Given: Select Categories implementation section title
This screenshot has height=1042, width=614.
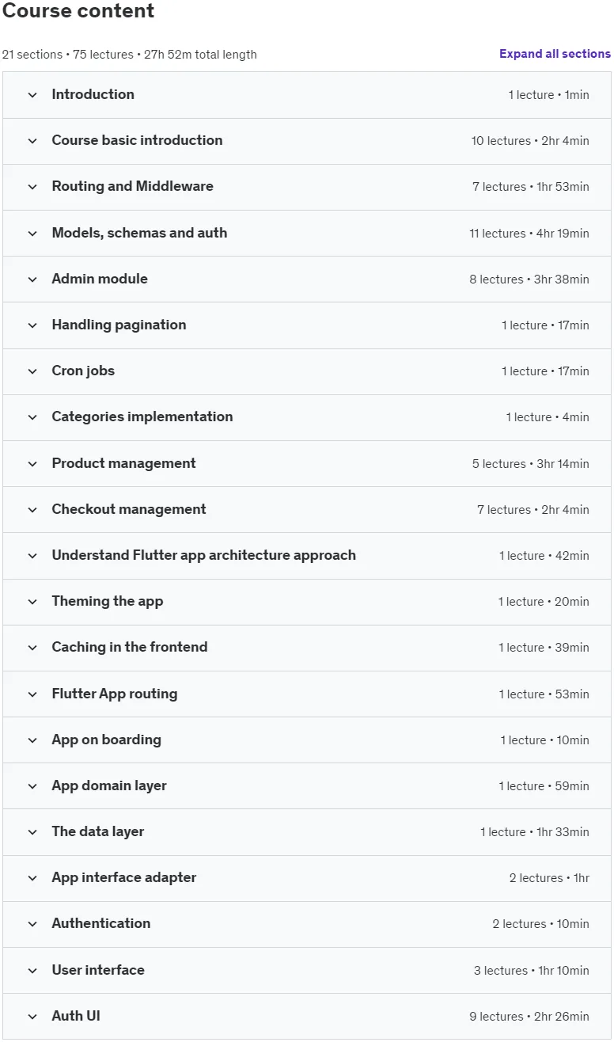Looking at the screenshot, I should (x=142, y=416).
